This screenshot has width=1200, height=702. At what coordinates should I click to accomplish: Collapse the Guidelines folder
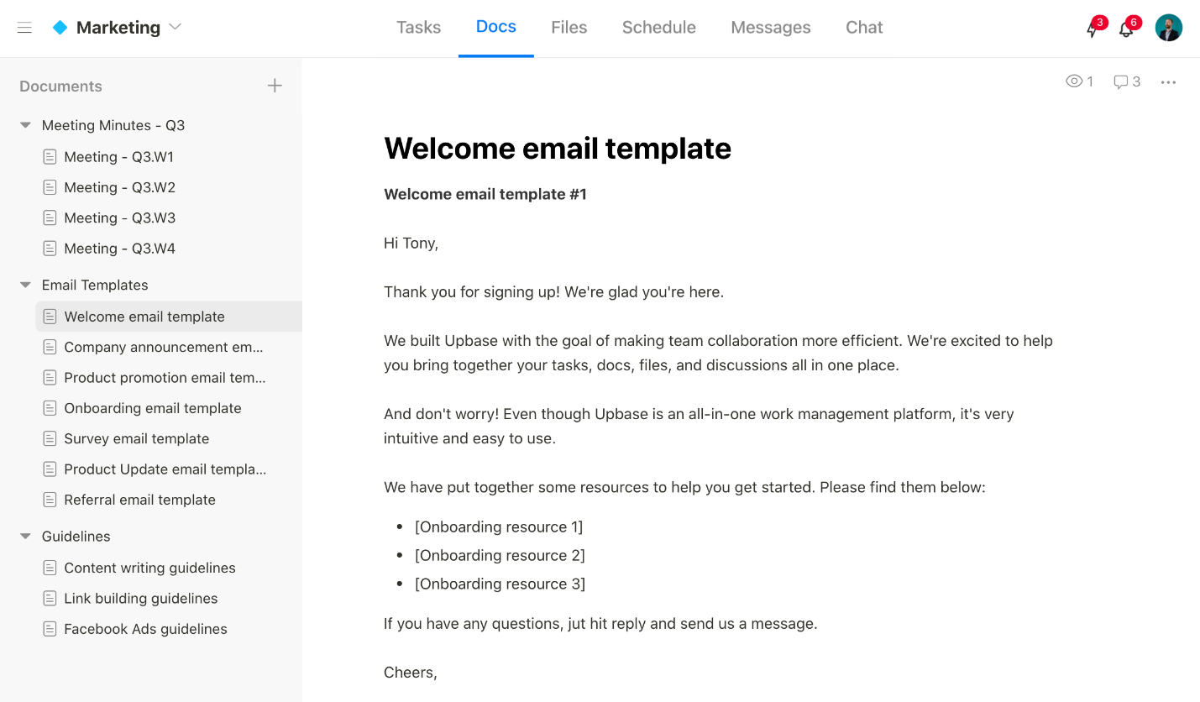(x=25, y=536)
